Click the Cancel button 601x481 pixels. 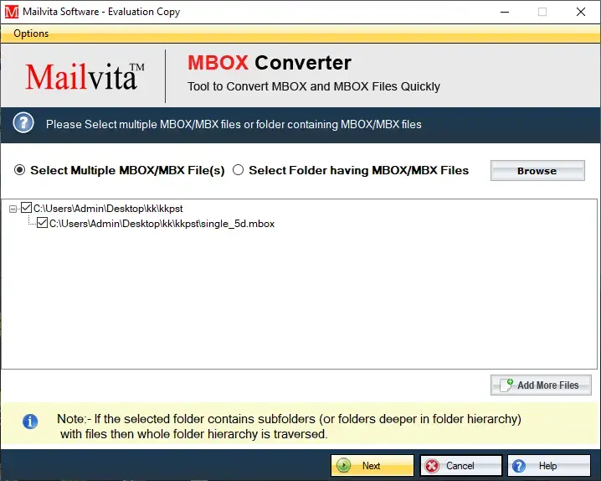pyautogui.click(x=460, y=466)
